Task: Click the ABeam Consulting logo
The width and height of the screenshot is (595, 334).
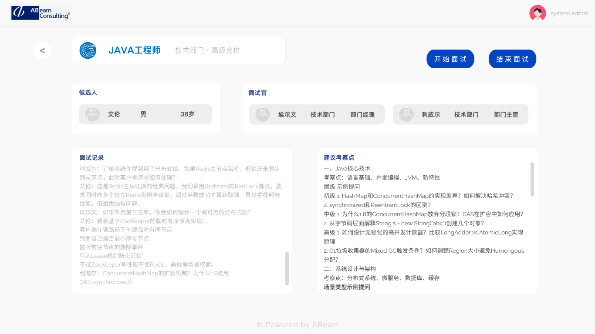Action: click(x=41, y=13)
